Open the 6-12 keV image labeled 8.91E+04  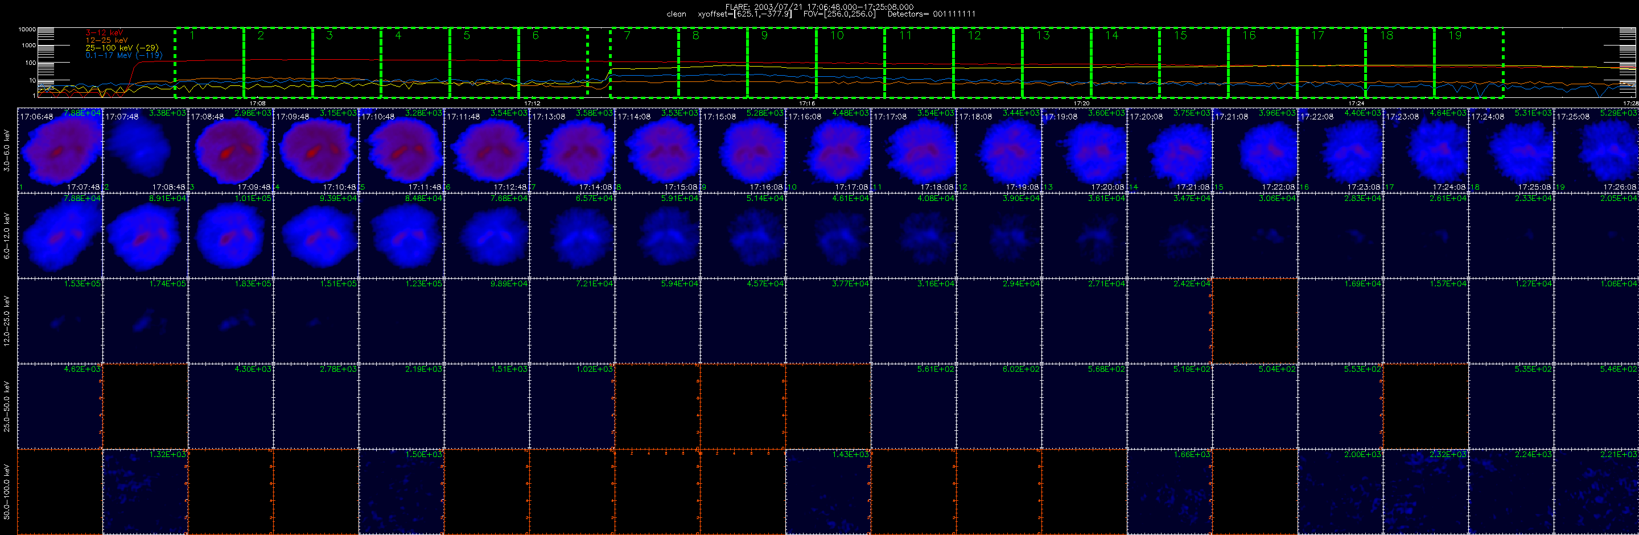pos(146,236)
